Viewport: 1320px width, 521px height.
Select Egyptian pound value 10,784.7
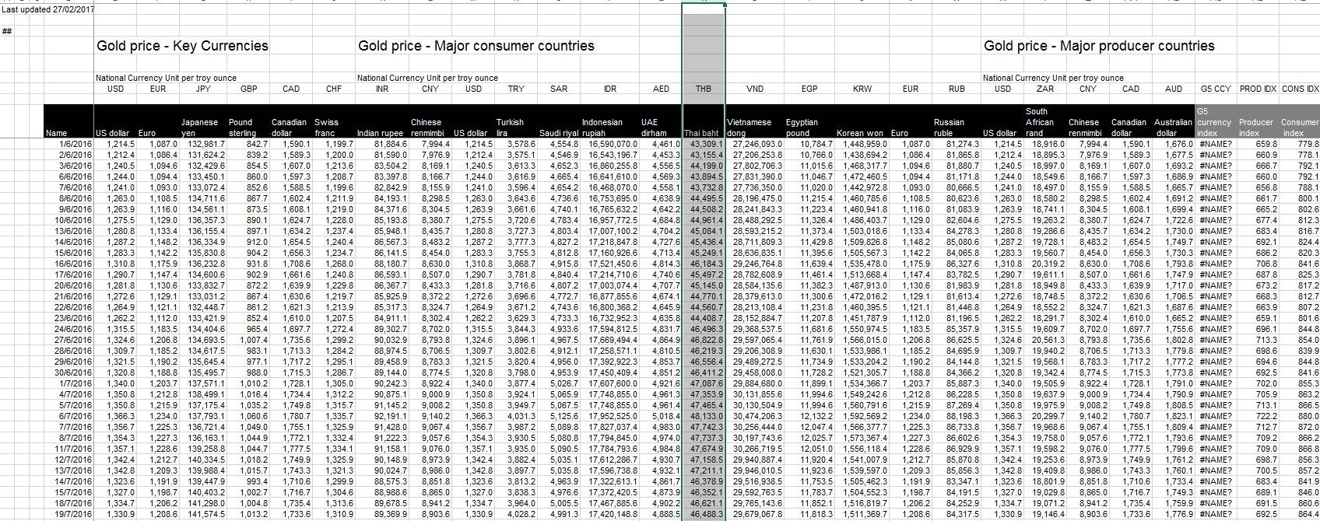pyautogui.click(x=817, y=144)
